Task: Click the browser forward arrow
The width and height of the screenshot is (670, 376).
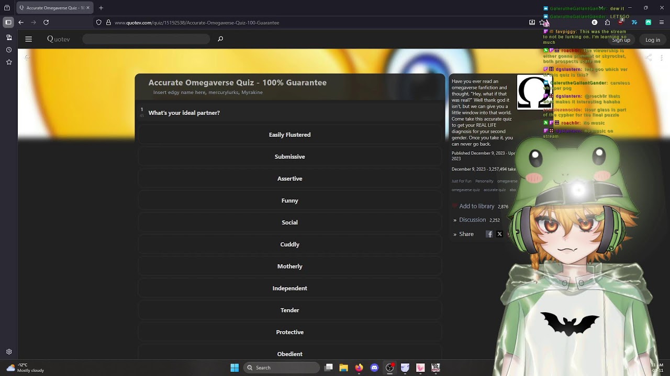Action: 33,22
